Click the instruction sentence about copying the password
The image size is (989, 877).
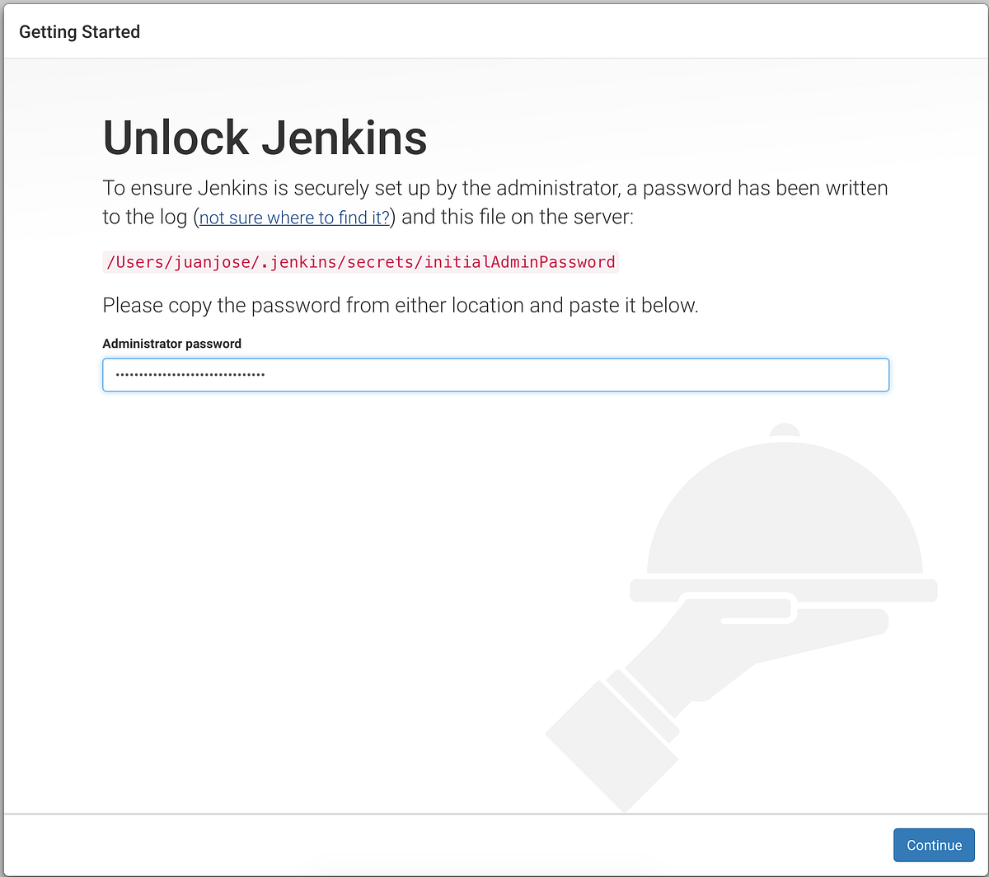(400, 305)
